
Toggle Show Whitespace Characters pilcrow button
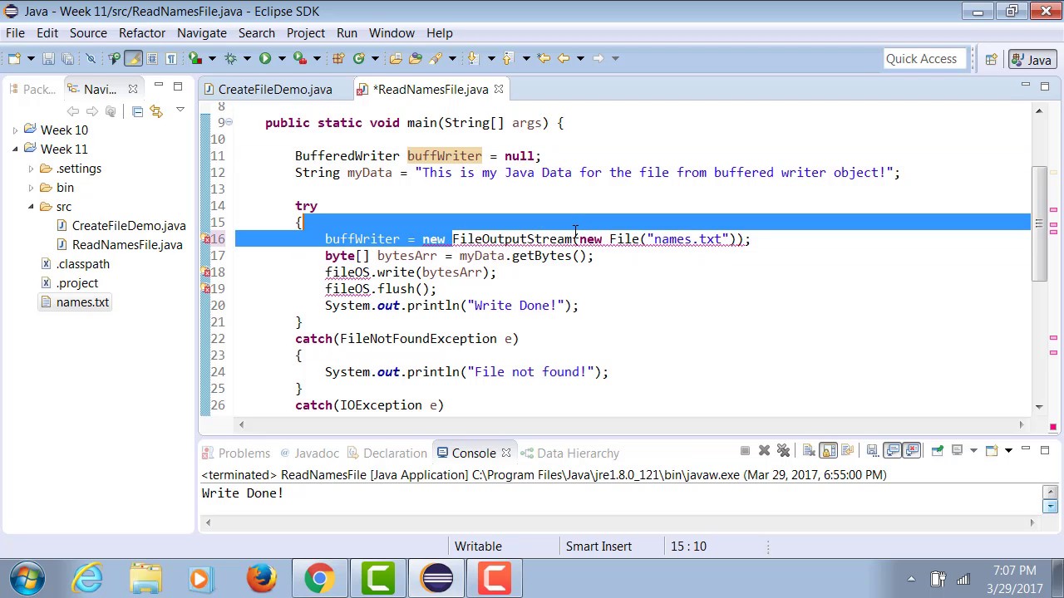click(171, 58)
